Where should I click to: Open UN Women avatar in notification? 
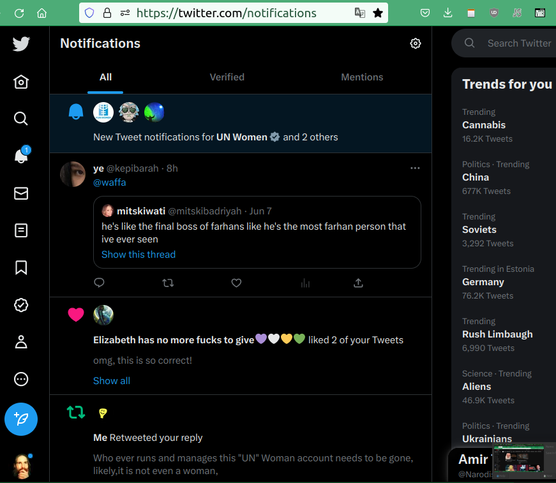click(x=103, y=112)
